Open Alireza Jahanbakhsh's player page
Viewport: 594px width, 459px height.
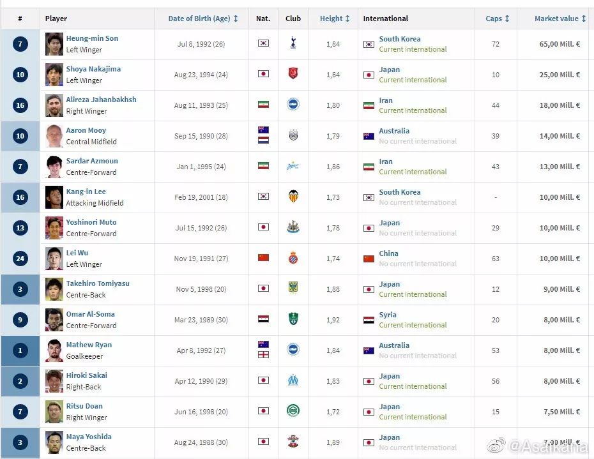click(x=101, y=100)
